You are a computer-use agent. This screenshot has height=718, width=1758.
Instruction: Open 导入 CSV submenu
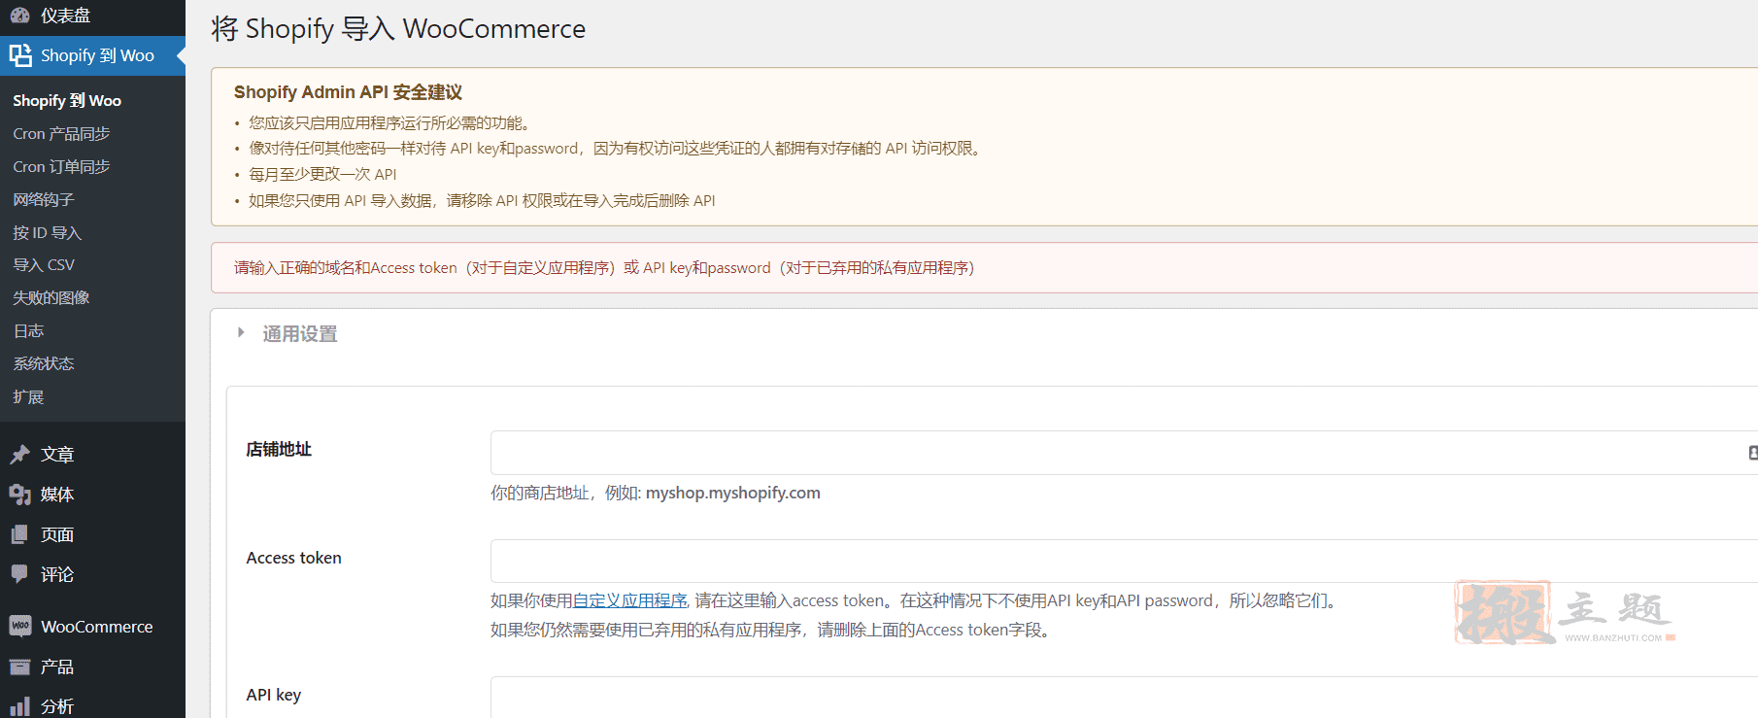44,264
